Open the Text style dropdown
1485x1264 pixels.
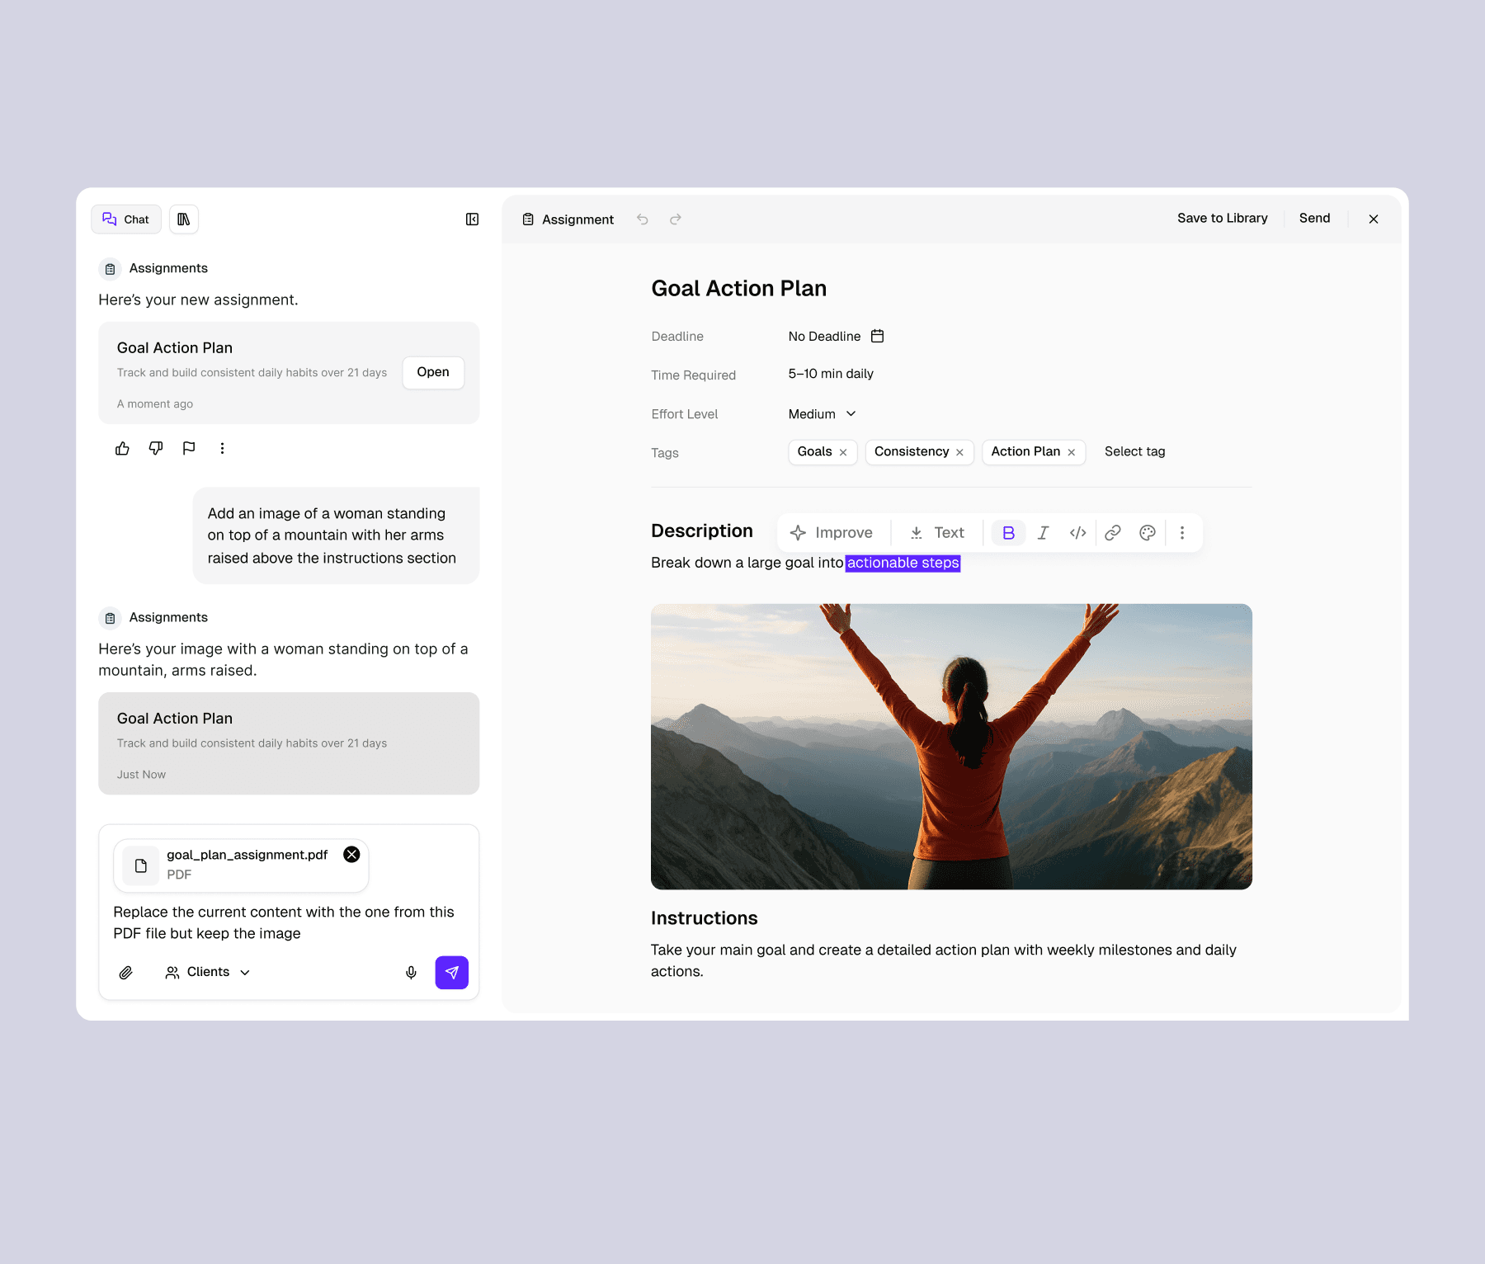(x=937, y=533)
